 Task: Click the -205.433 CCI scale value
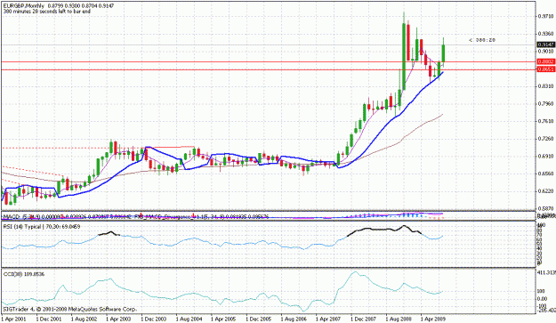(546, 311)
